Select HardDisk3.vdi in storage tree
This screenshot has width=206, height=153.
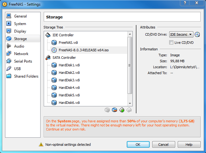[x=69, y=80]
